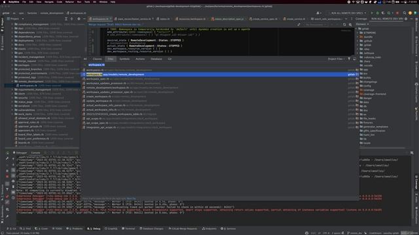
Task: Open the GraphQL tool window button
Action: pos(111,228)
